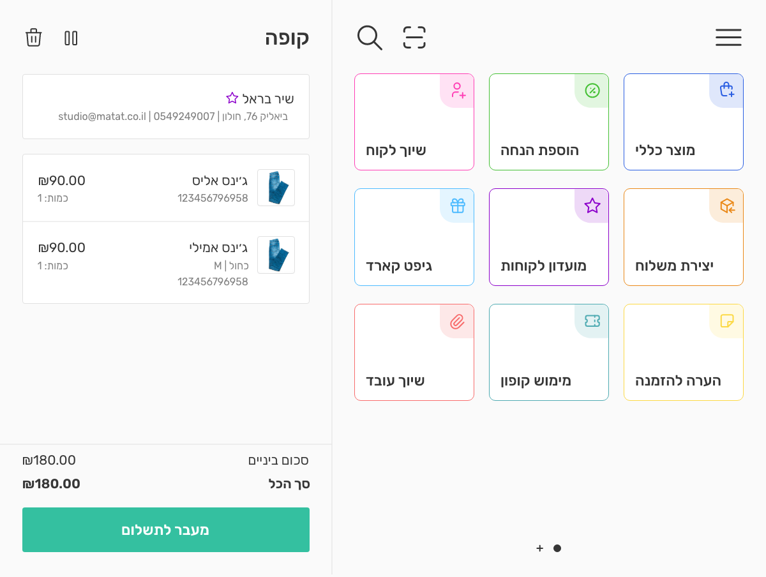Add a note via הערה להזמנה
766x577 pixels.
point(683,352)
